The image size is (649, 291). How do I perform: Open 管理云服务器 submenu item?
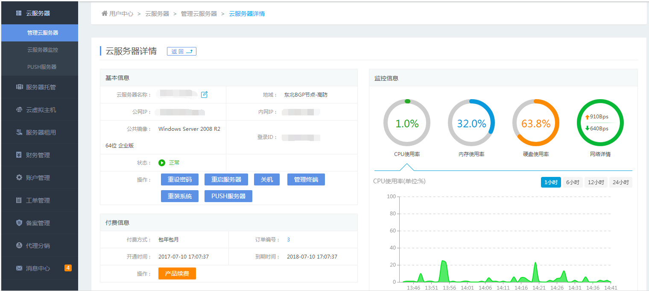point(40,33)
